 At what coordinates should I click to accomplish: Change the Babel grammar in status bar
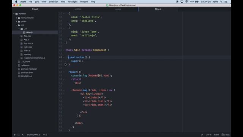click(216, 135)
